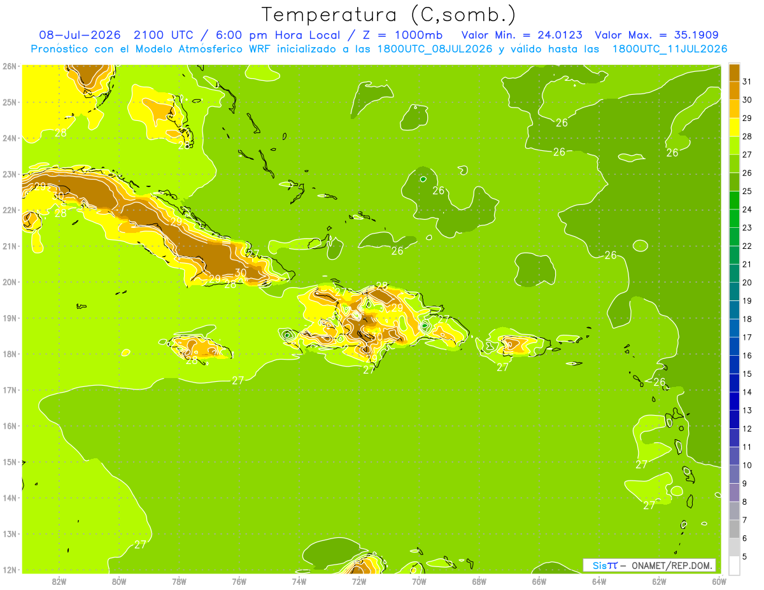Click the longitude axis label "76W"
764x590 pixels.
pyautogui.click(x=239, y=580)
